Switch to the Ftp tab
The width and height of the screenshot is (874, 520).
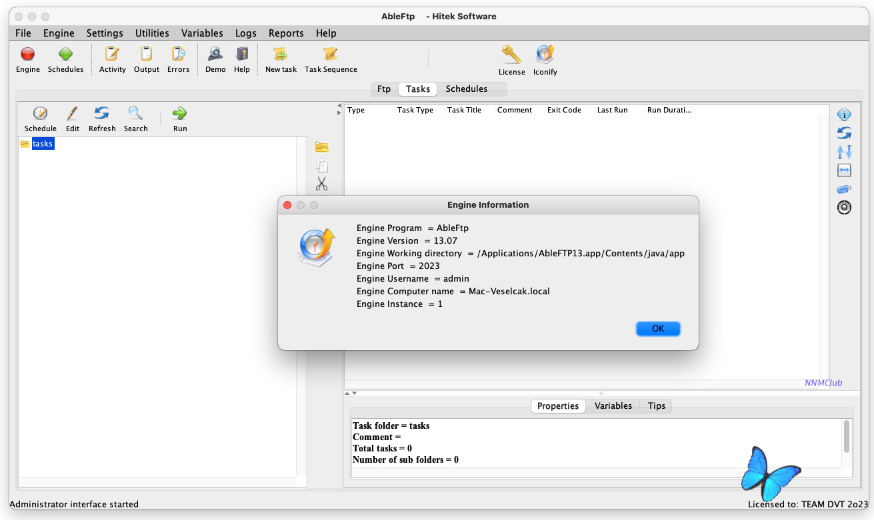click(384, 89)
